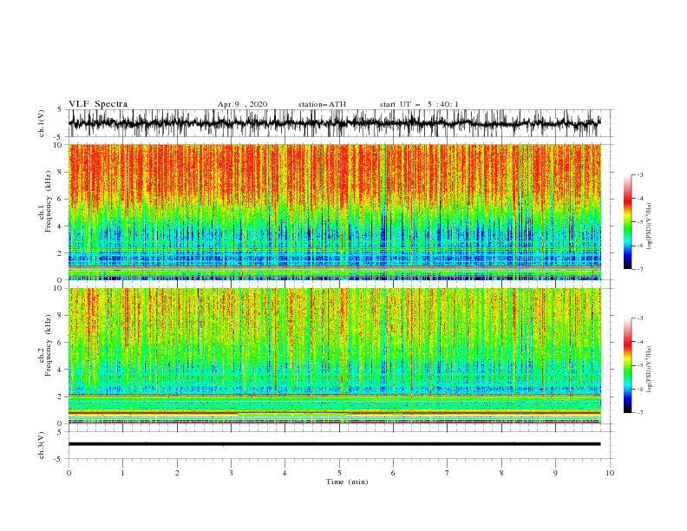
Task: Click the upper colorbar "log(PSD)(V²/Hz)" label
Action: pyautogui.click(x=649, y=226)
